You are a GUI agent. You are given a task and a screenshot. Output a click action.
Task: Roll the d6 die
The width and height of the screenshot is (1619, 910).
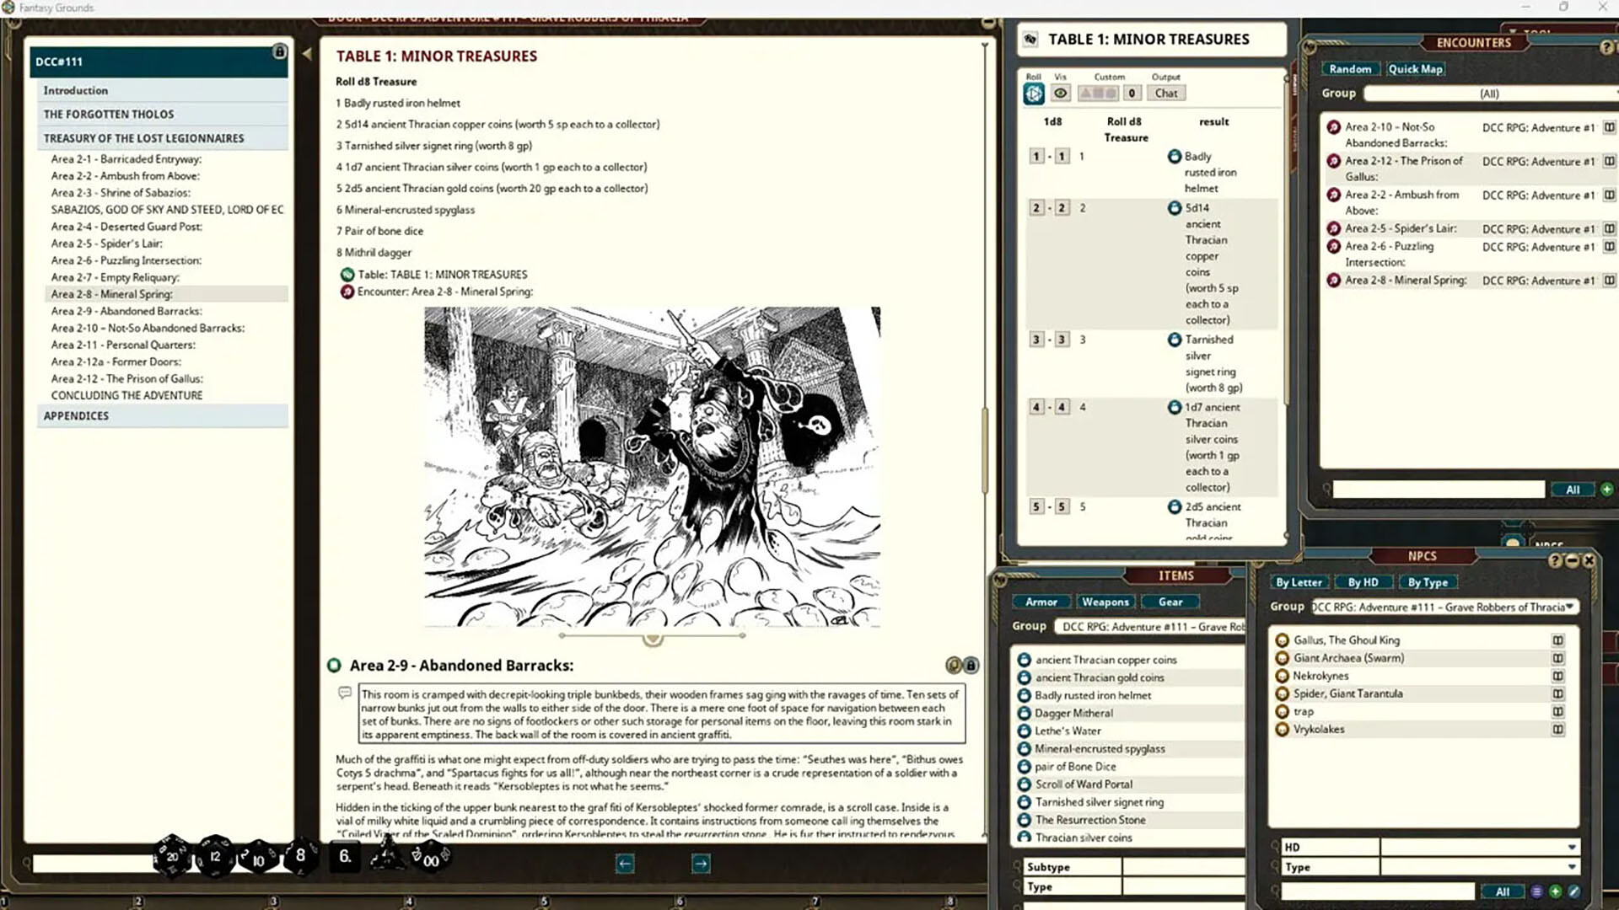pos(345,857)
